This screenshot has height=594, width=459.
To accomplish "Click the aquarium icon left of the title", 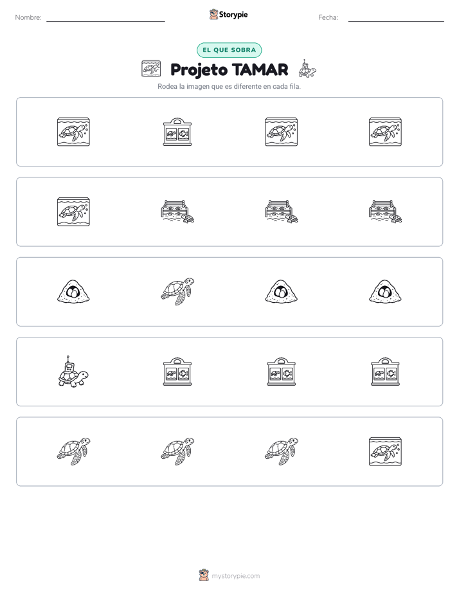I will point(151,69).
